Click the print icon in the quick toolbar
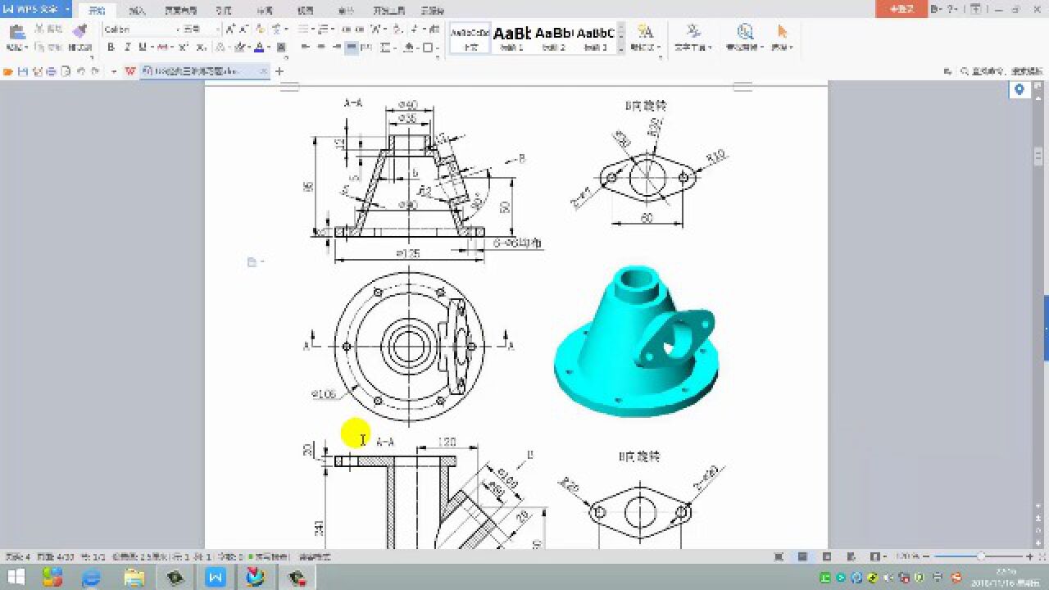The width and height of the screenshot is (1049, 590). point(51,71)
